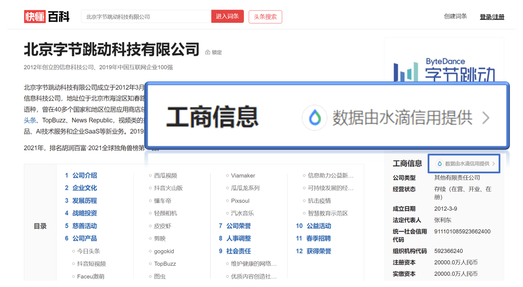523x287 pixels.
Task: Open the Viamaker subsection
Action: (243, 176)
